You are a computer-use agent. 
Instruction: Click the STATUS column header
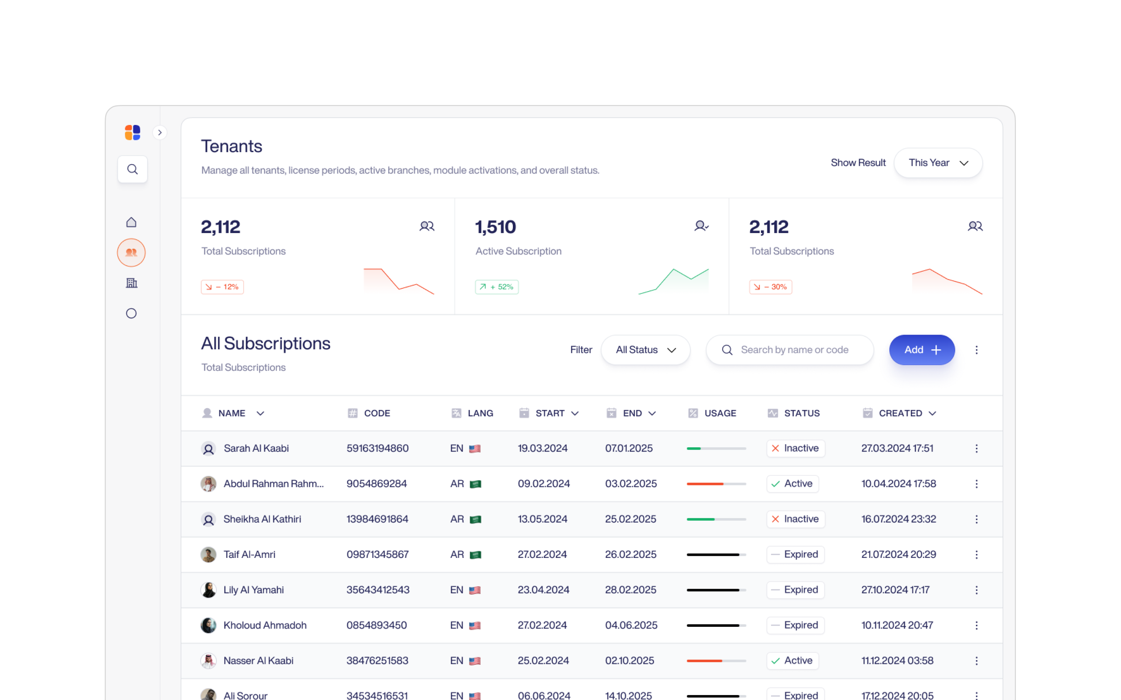click(x=793, y=413)
